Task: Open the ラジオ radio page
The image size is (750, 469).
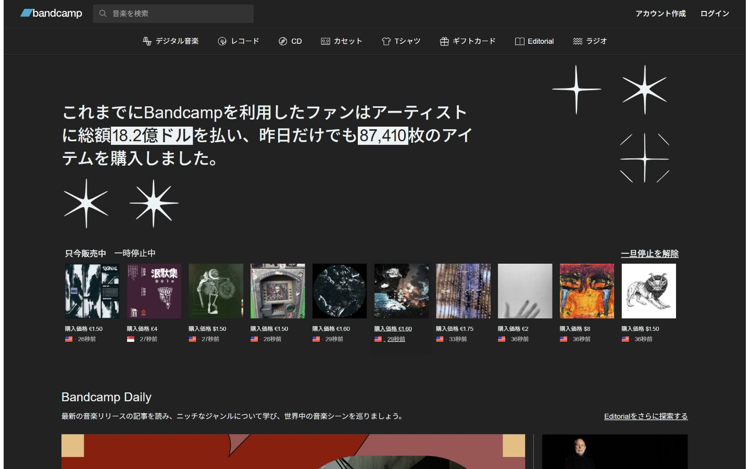Action: 590,41
